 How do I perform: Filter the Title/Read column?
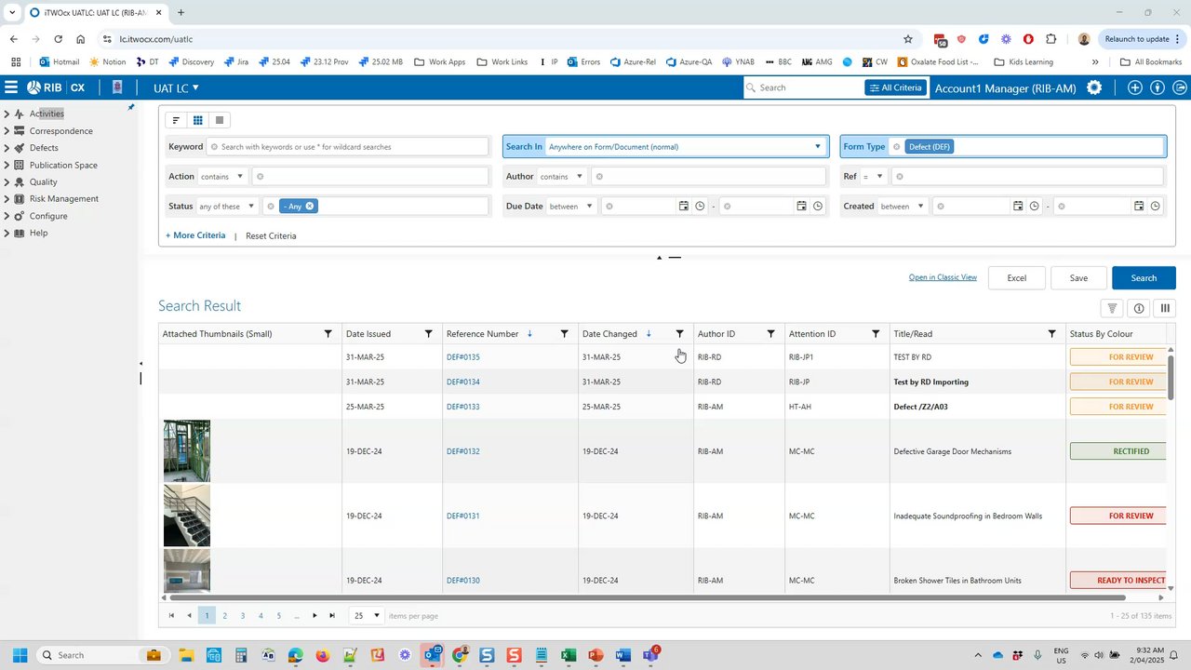pyautogui.click(x=1052, y=334)
